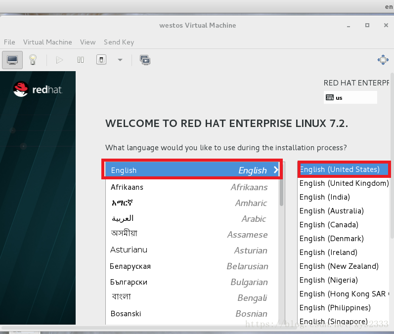Screen dimensions: 394x334
Task: Choose English (India) locale
Action: (x=344, y=197)
